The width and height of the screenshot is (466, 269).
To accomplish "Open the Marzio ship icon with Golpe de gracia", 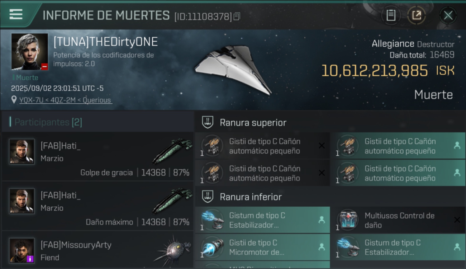I will (x=172, y=151).
